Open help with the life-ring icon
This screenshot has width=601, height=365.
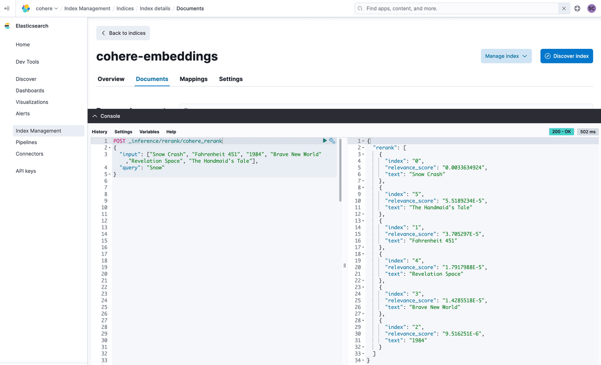pyautogui.click(x=577, y=8)
